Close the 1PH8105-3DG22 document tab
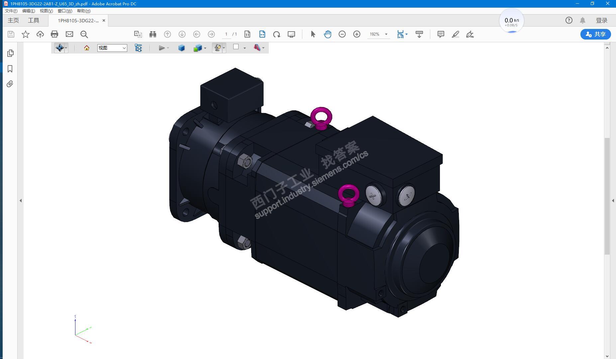616x359 pixels. coord(104,21)
